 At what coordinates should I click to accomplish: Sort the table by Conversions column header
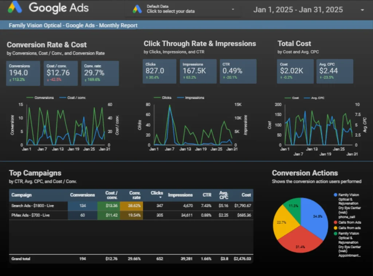(82, 195)
